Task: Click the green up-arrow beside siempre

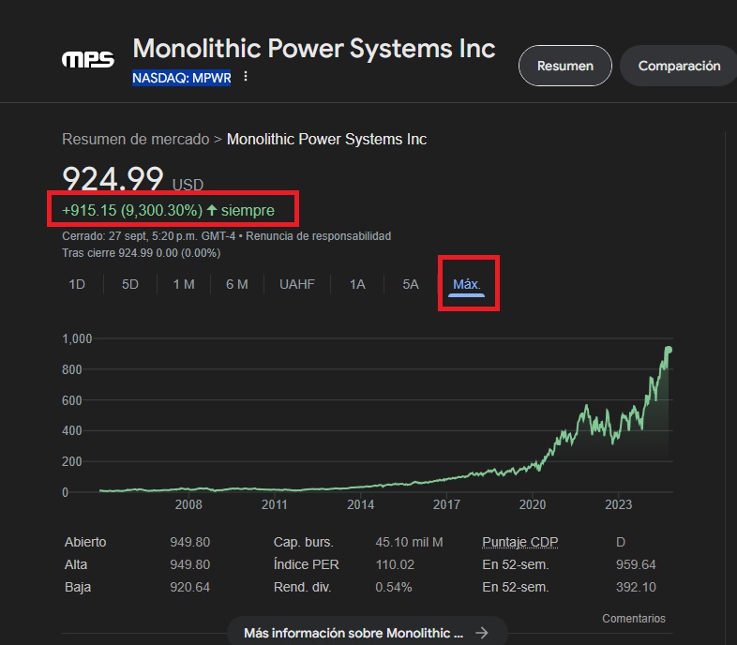Action: 212,211
